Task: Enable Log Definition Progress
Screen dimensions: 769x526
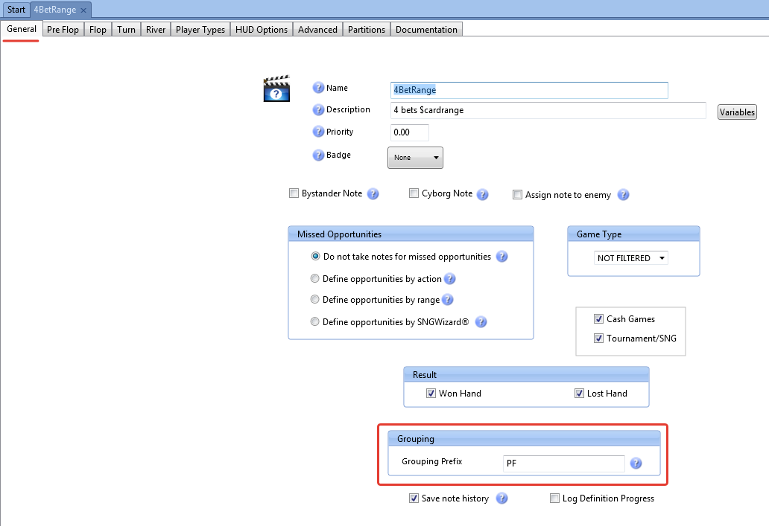Action: pyautogui.click(x=554, y=498)
